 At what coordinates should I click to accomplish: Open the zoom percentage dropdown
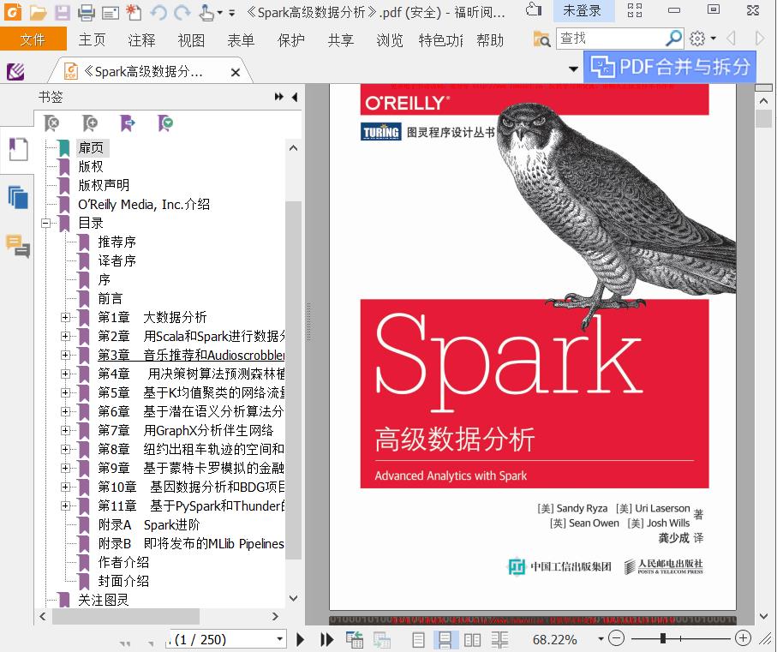(601, 638)
